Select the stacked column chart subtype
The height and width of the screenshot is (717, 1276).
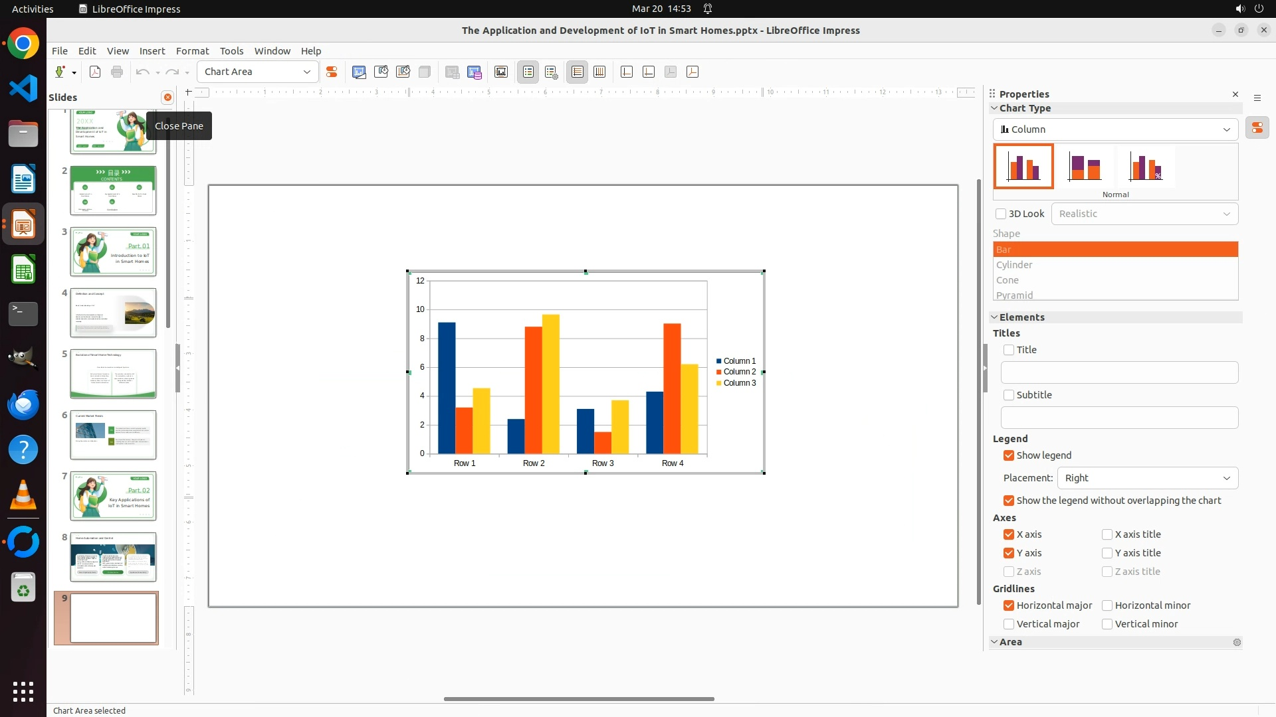[1085, 166]
